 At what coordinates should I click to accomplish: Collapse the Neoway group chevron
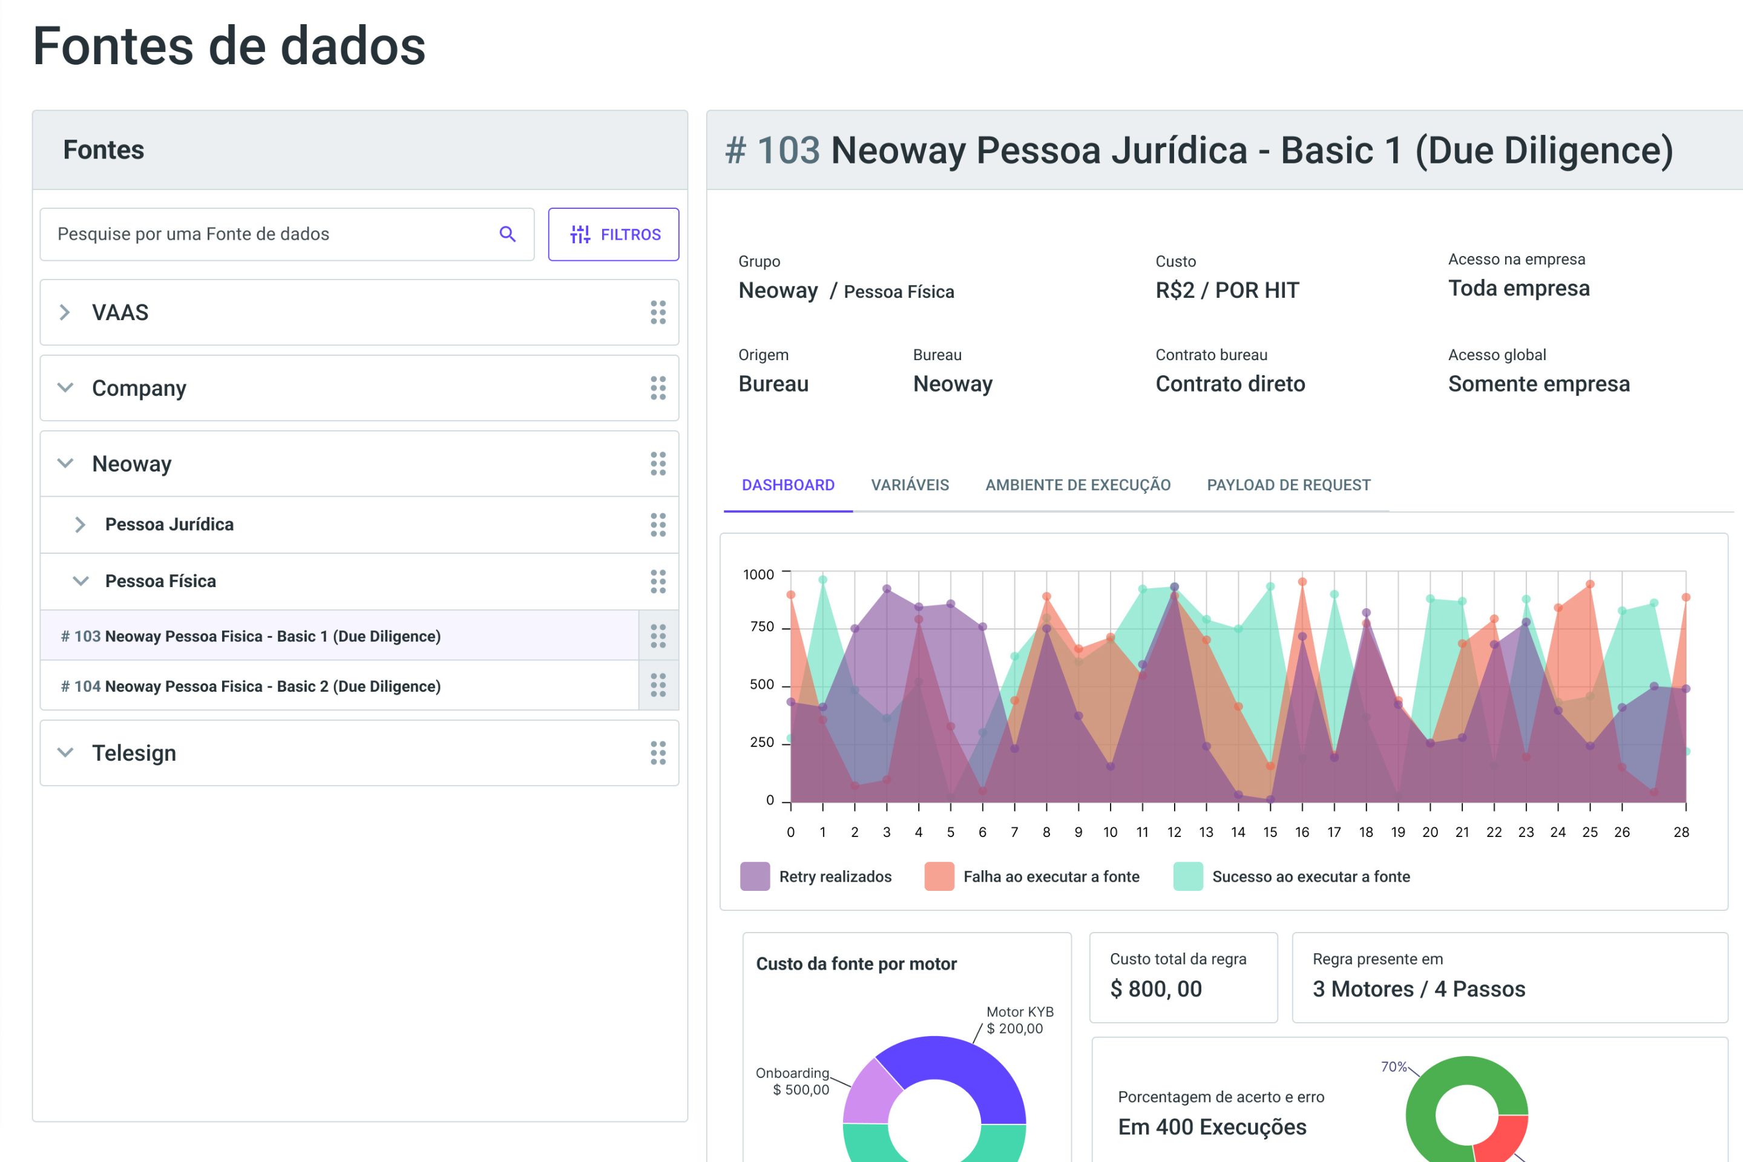[x=65, y=463]
